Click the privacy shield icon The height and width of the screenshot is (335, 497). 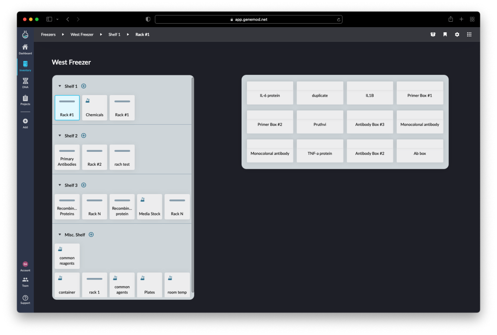coord(148,19)
